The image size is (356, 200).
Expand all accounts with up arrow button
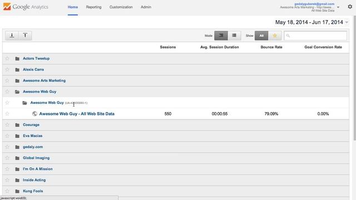point(25,36)
